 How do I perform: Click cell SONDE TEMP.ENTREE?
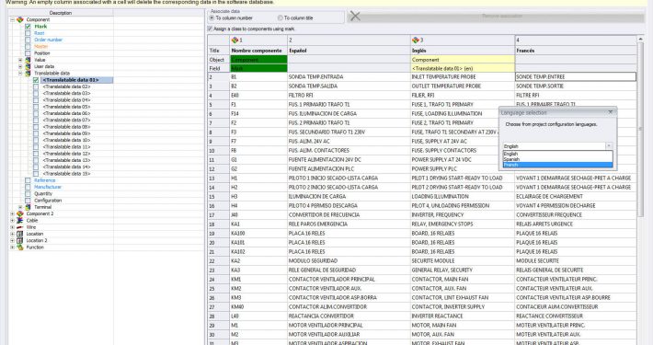click(576, 76)
